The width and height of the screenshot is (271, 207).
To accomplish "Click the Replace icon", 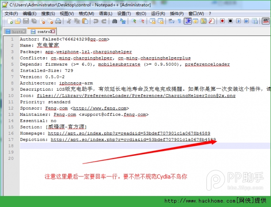I will [123, 21].
